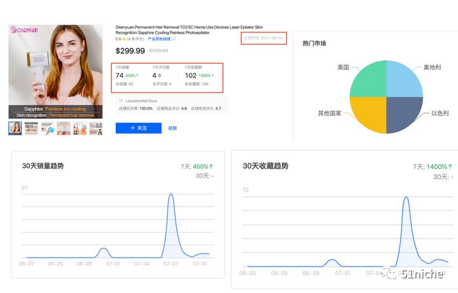Click the 热门市场 panel heading

(314, 43)
